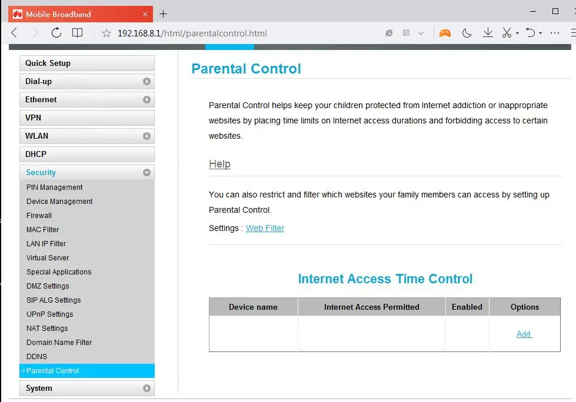This screenshot has height=402, width=576.
Task: Open the Help link
Action: coord(219,164)
